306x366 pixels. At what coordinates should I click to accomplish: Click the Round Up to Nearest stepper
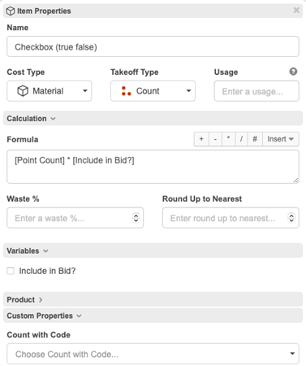click(x=291, y=218)
